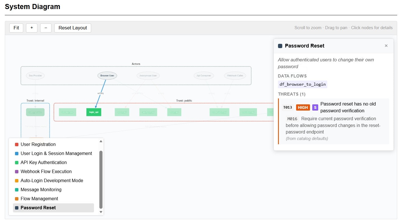Select the highlighted login_api node
Image resolution: width=402 pixels, height=222 pixels.
[94, 112]
